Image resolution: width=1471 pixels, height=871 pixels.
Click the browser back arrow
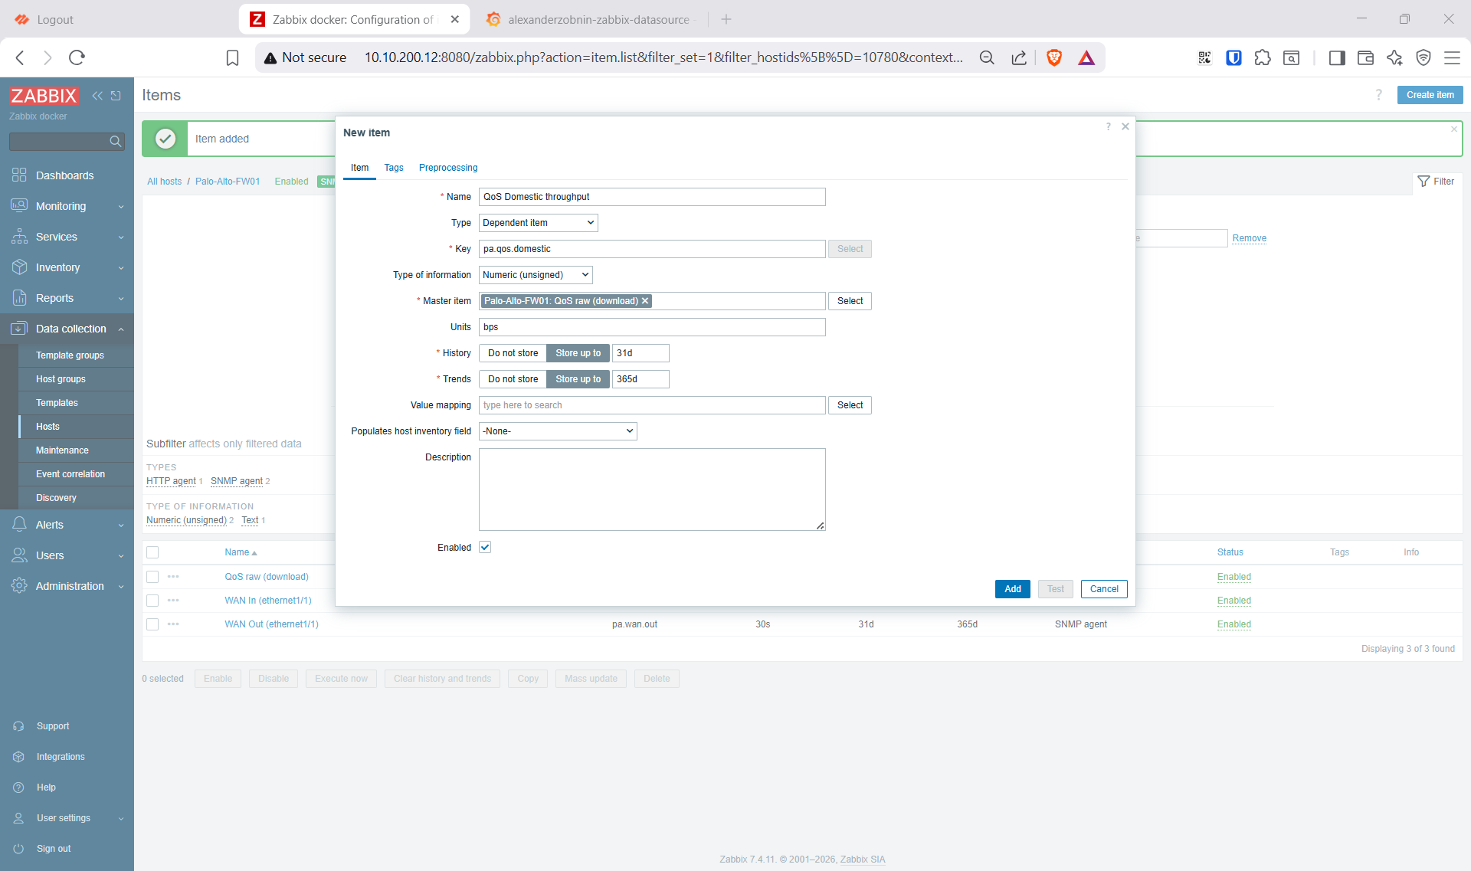(x=20, y=57)
